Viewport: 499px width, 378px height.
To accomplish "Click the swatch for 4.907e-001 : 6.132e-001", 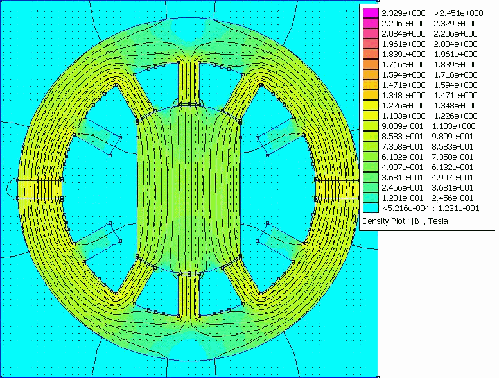I will point(371,168).
